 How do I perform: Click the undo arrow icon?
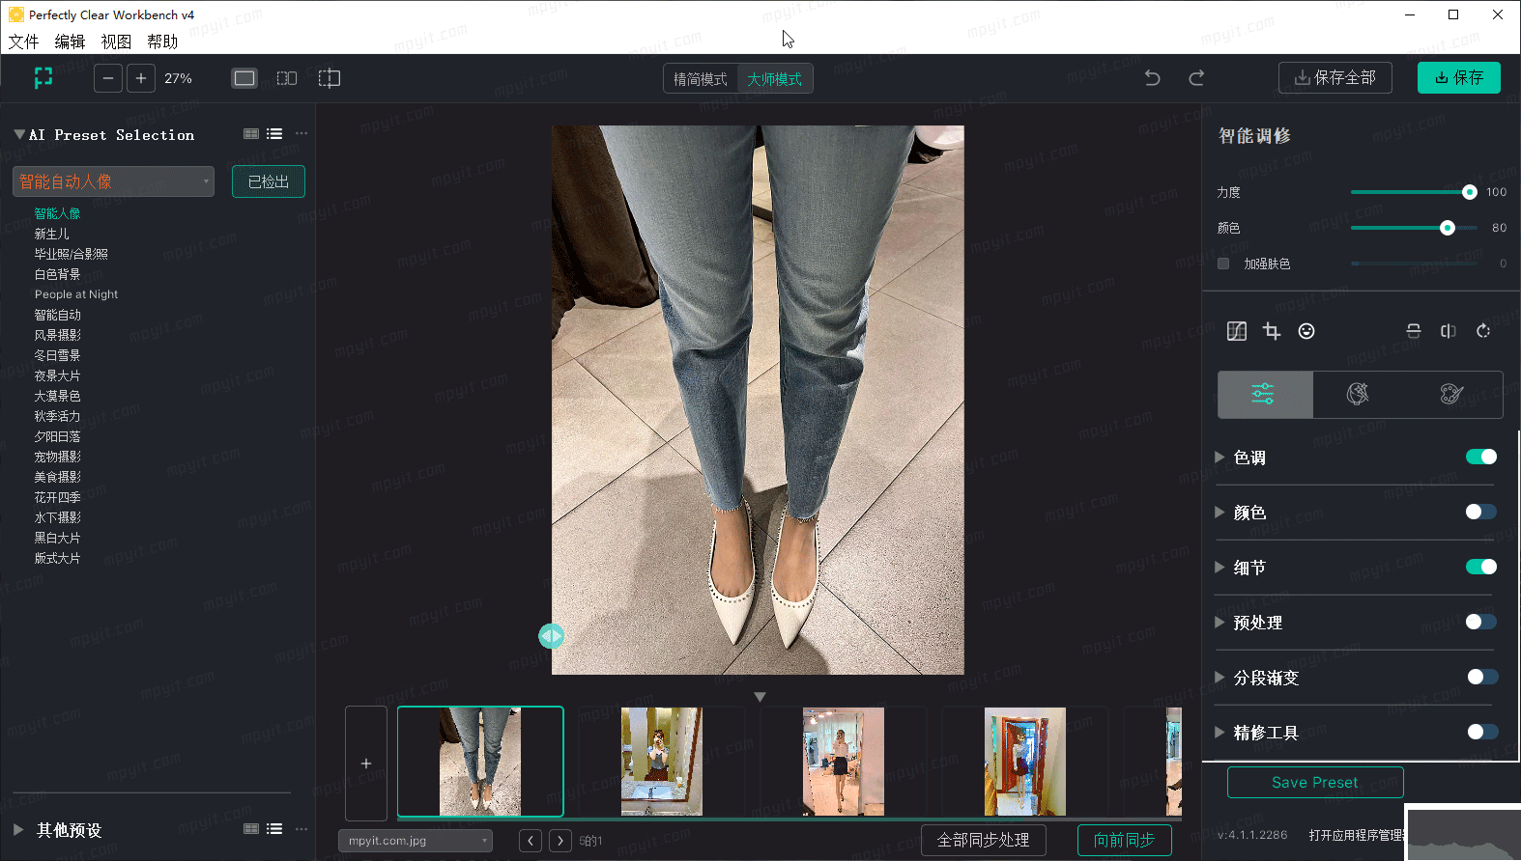tap(1152, 78)
